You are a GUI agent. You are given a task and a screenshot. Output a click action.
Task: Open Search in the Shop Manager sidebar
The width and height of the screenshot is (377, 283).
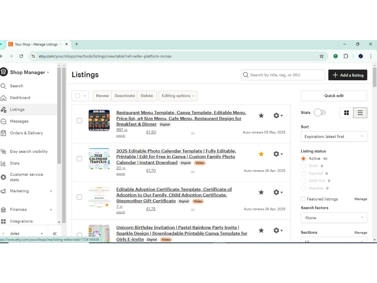(16, 86)
